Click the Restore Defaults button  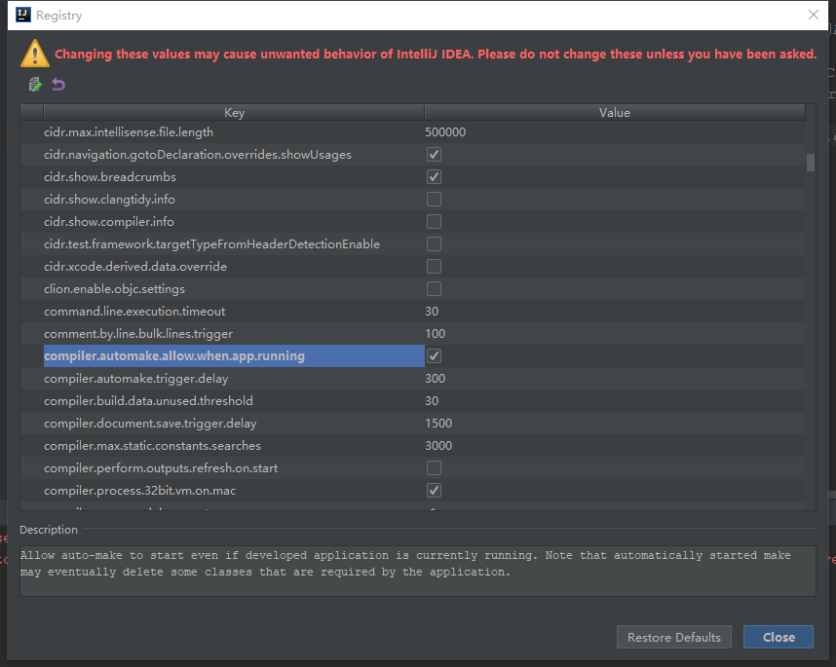[674, 637]
